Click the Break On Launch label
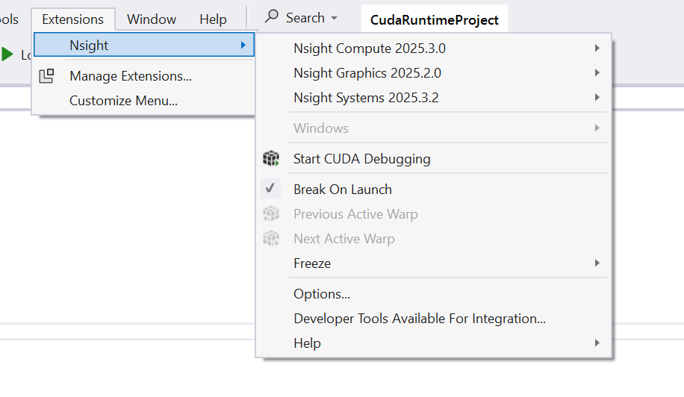684x397 pixels. [343, 190]
